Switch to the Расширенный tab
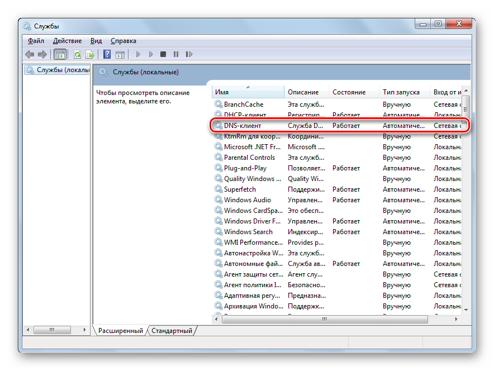 (120, 331)
